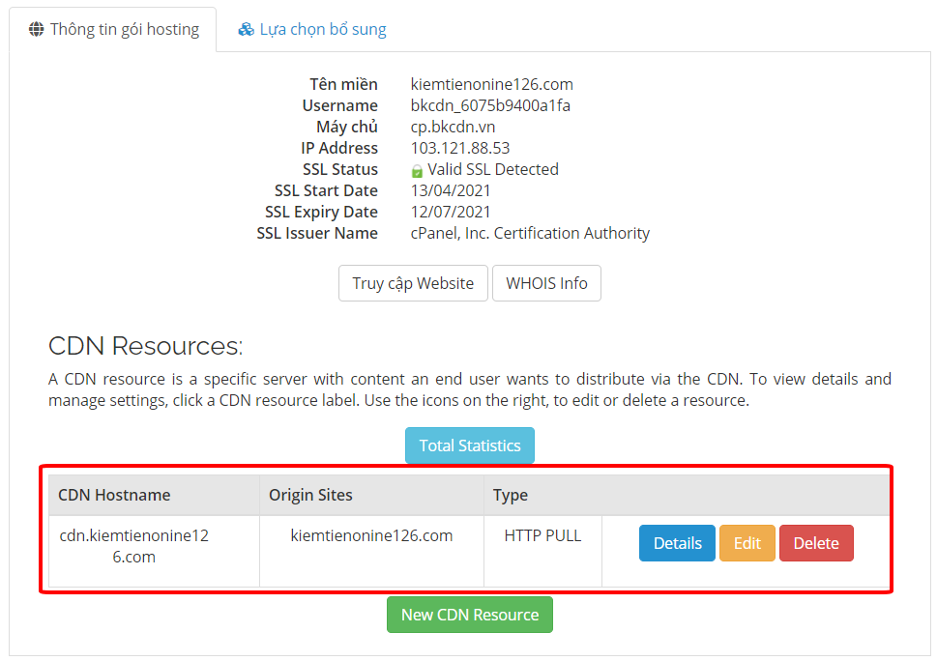The height and width of the screenshot is (661, 937).
Task: Click the green SSL padlock icon
Action: (417, 170)
